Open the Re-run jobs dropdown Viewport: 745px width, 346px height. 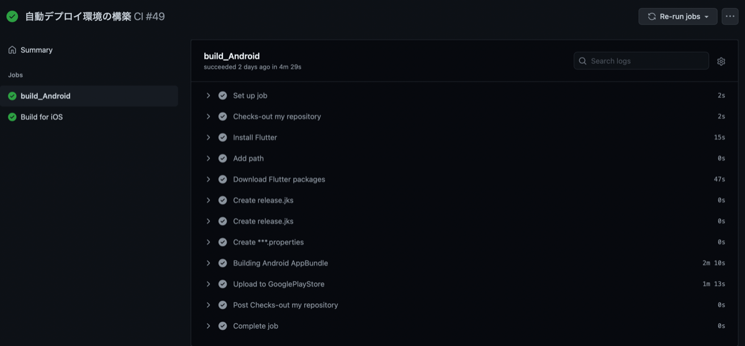pos(678,16)
